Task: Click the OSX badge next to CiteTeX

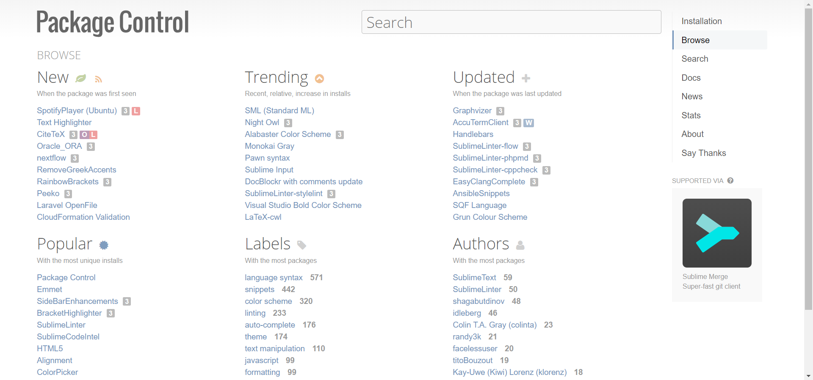Action: tap(84, 135)
